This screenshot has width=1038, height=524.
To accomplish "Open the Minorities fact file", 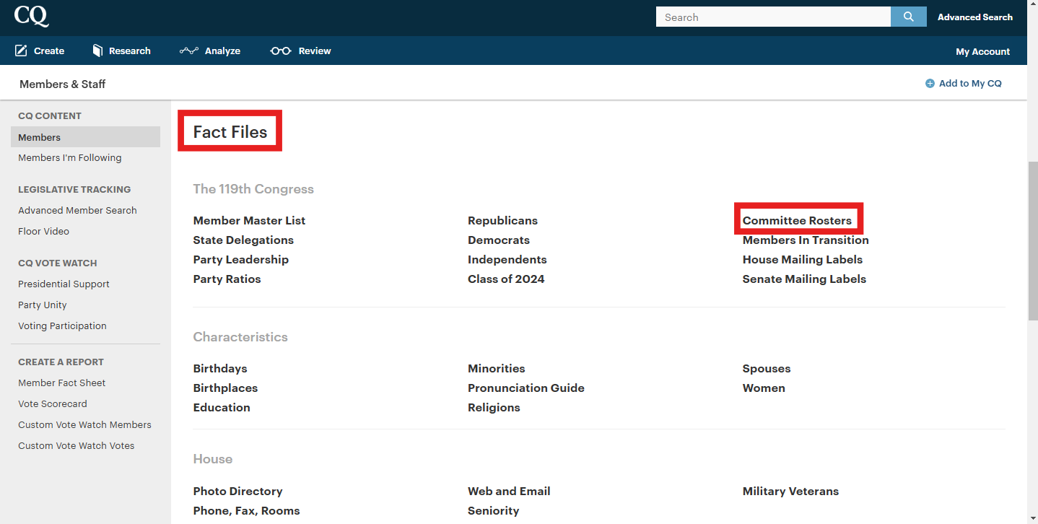I will click(497, 368).
